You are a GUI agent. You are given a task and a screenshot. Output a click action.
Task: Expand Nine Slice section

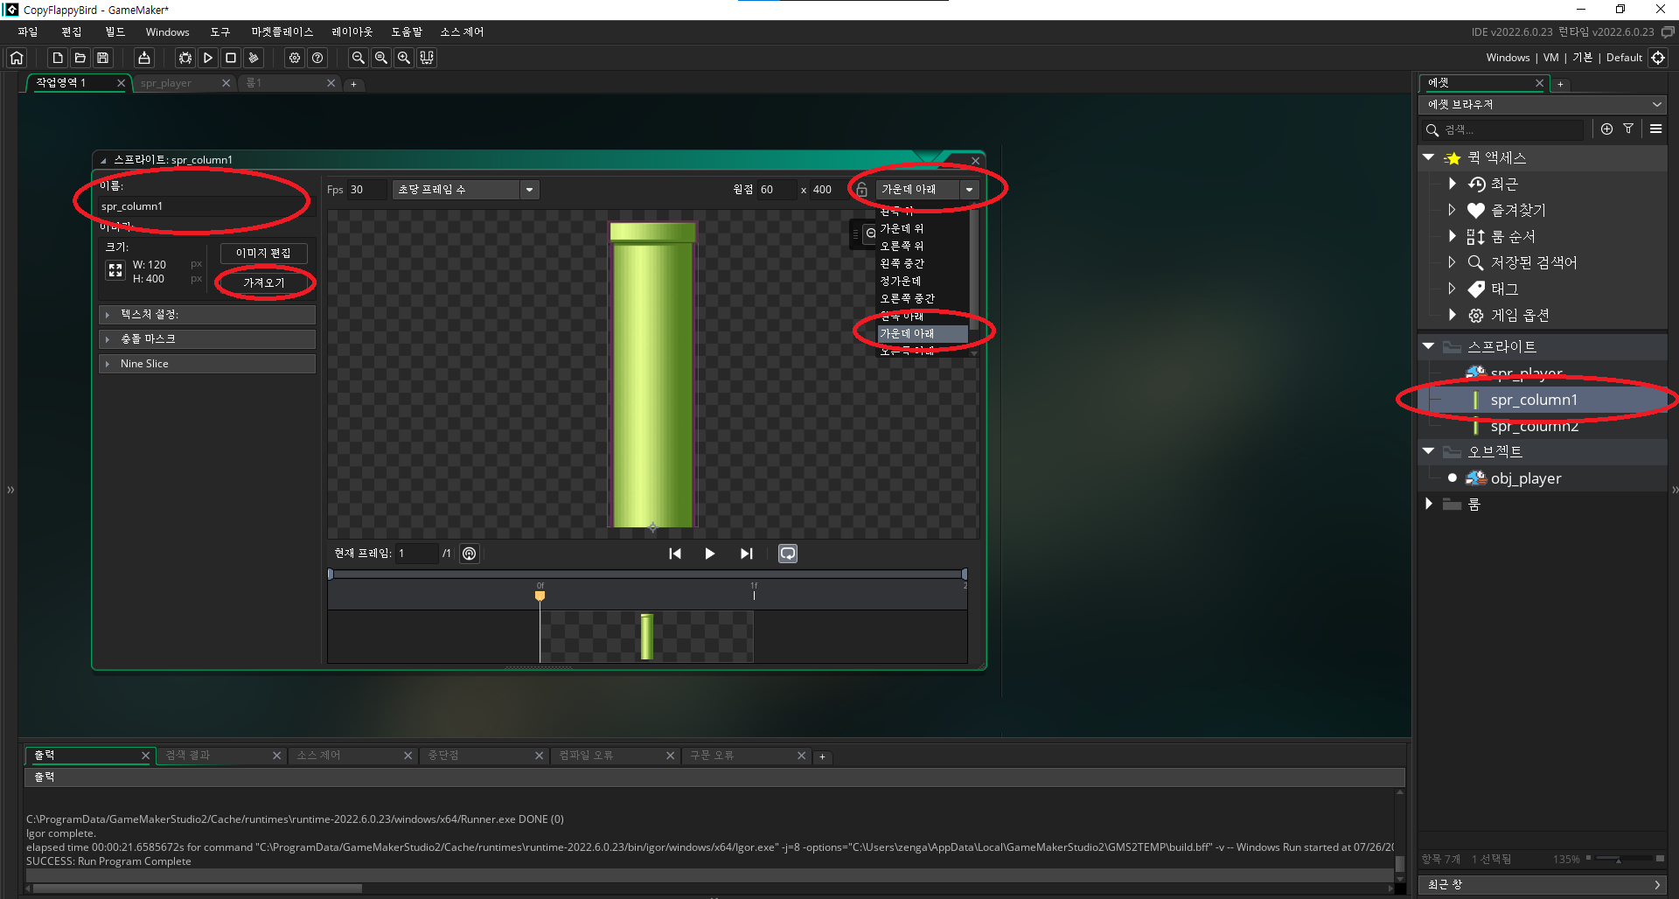tap(207, 364)
